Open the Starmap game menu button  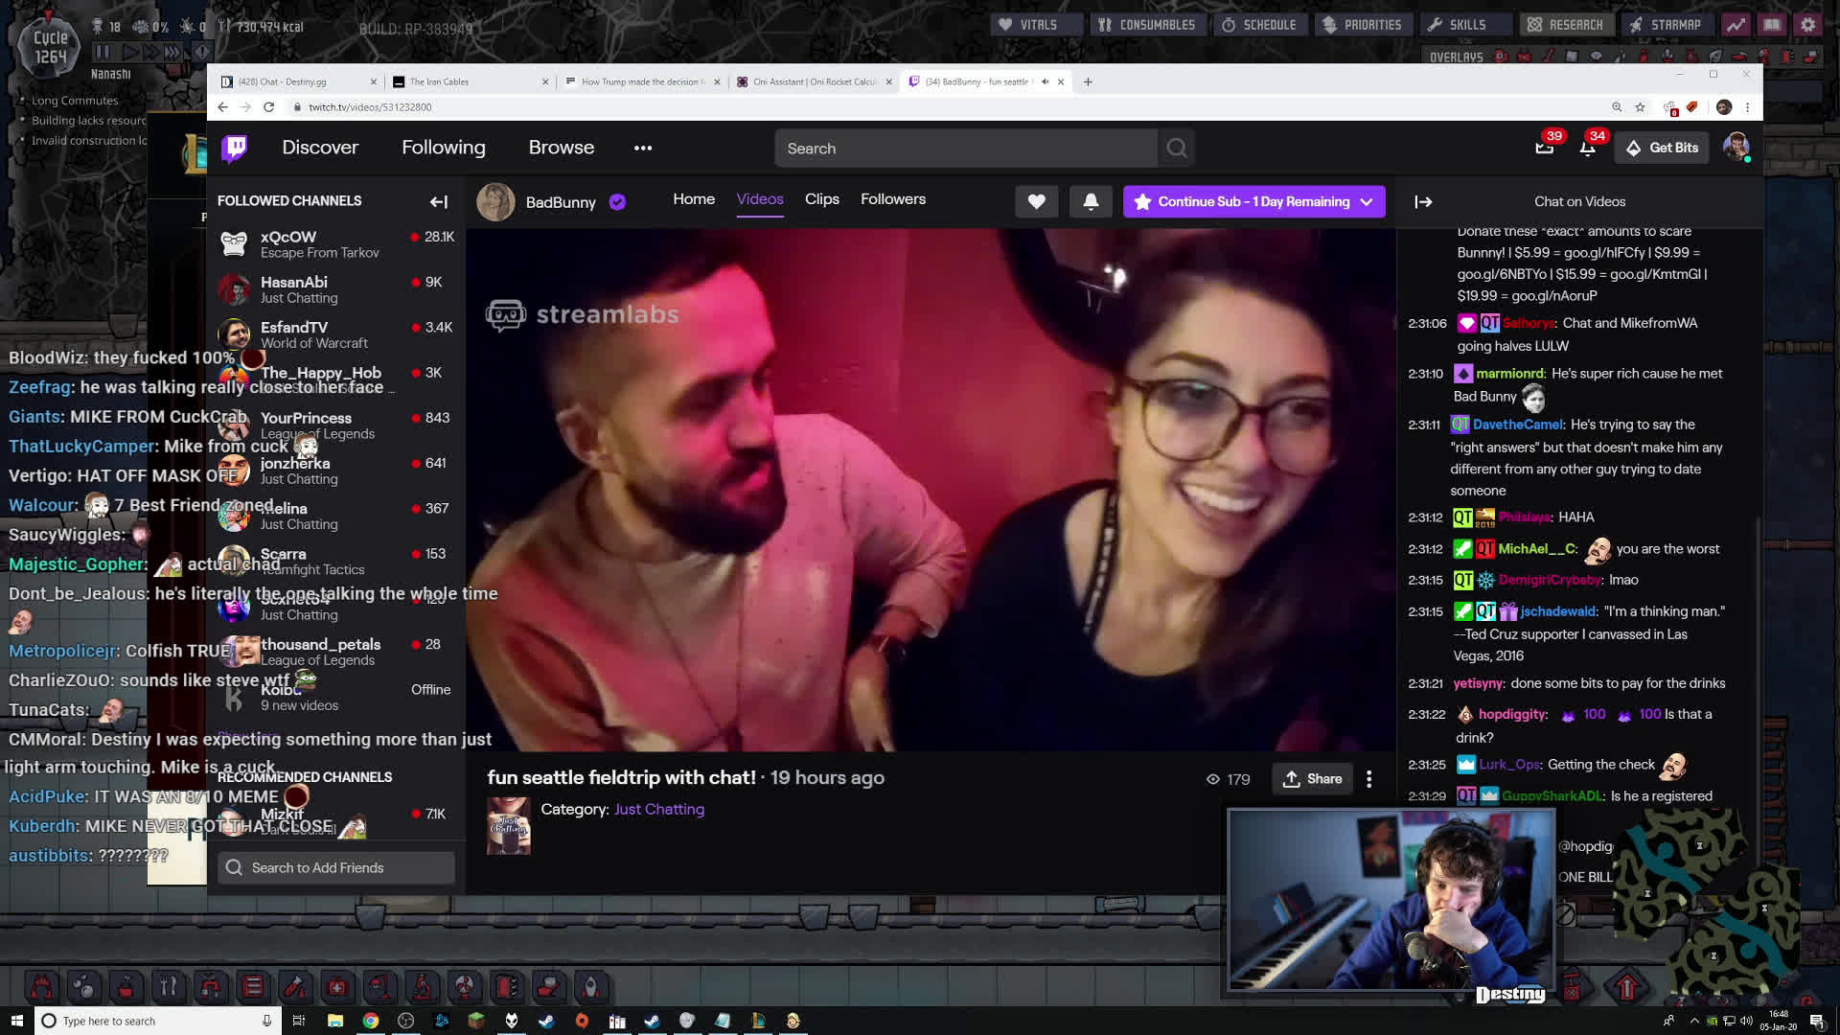coord(1667,25)
